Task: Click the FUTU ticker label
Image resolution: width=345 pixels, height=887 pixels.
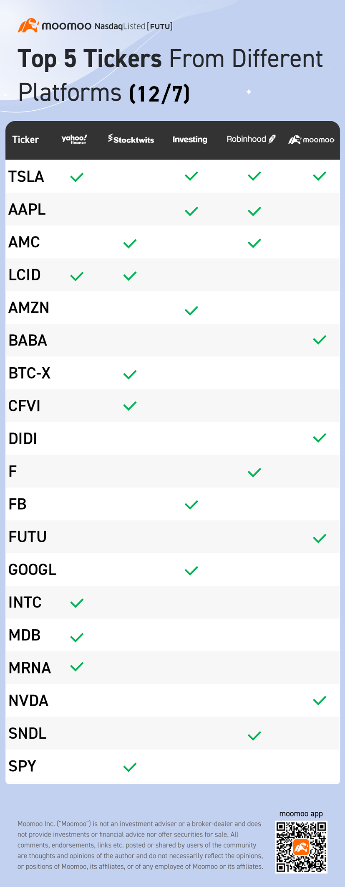Action: tap(28, 537)
